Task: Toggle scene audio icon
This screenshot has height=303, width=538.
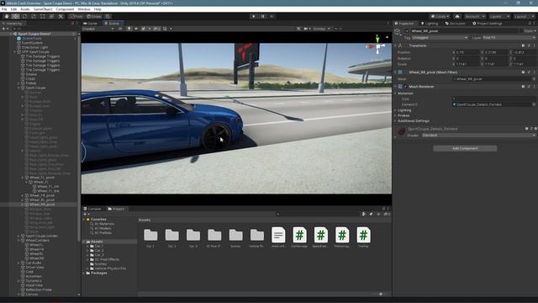Action: [136, 29]
